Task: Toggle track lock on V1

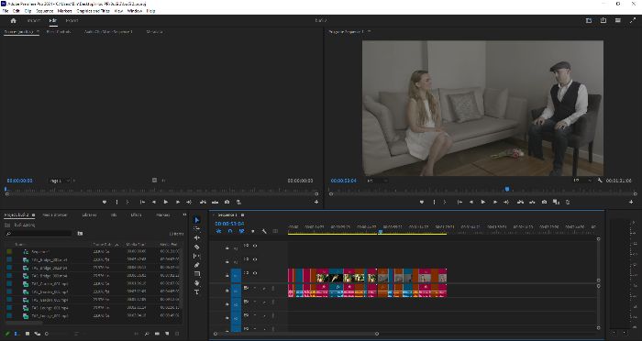Action: (227, 276)
